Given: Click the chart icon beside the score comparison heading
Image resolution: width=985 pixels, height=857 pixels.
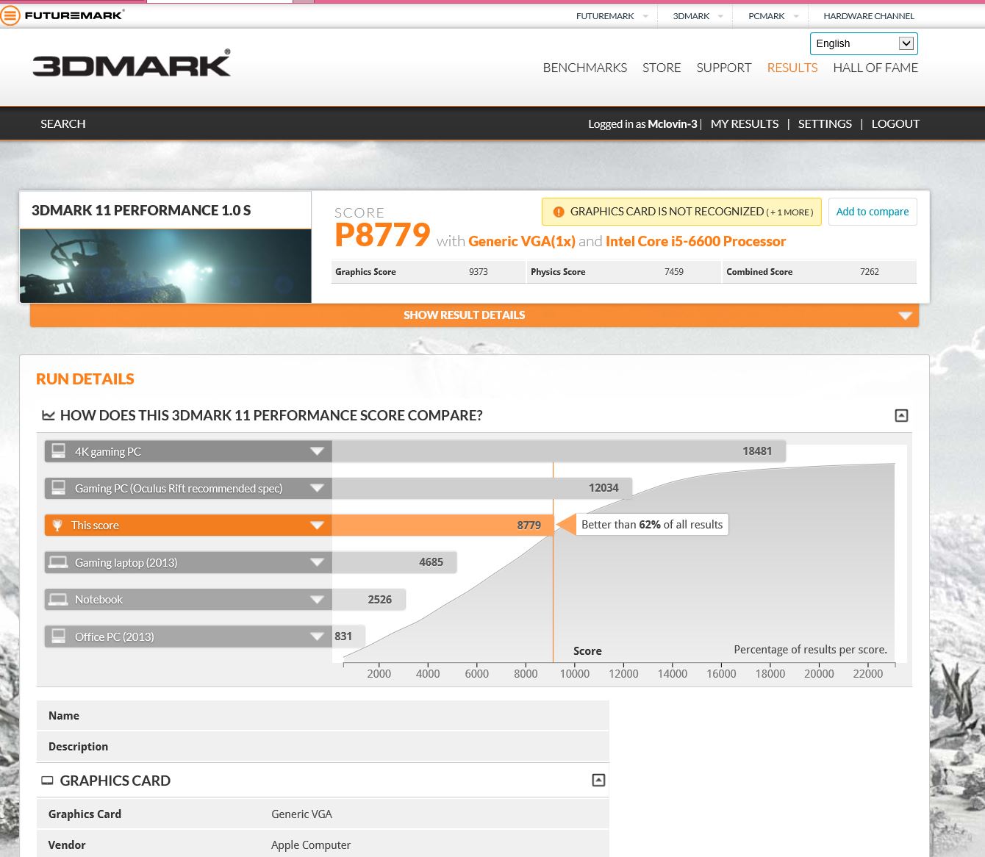Looking at the screenshot, I should pos(49,415).
